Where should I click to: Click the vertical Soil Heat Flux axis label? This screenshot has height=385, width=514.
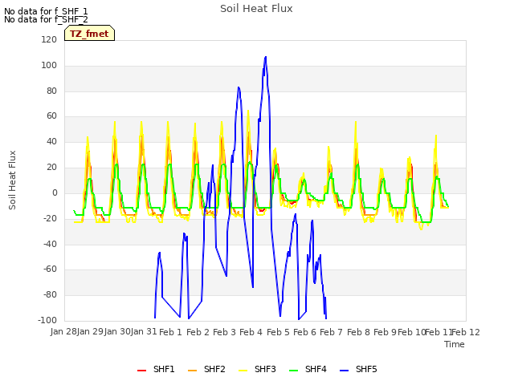[x=12, y=180]
